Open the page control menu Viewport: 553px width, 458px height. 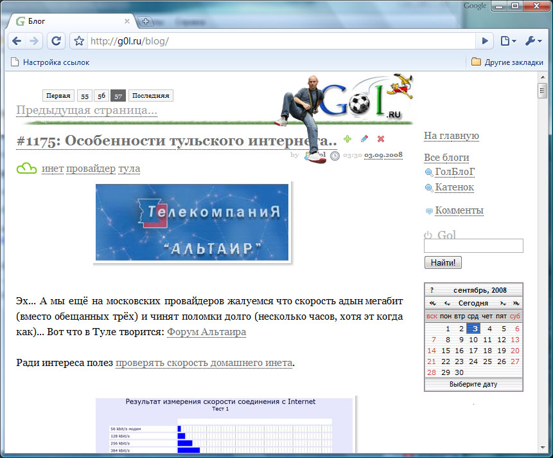[508, 41]
